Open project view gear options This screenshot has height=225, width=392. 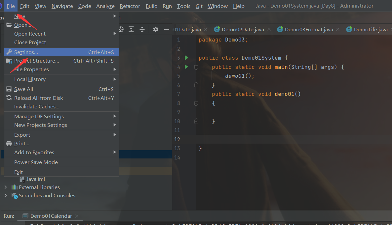point(155,29)
